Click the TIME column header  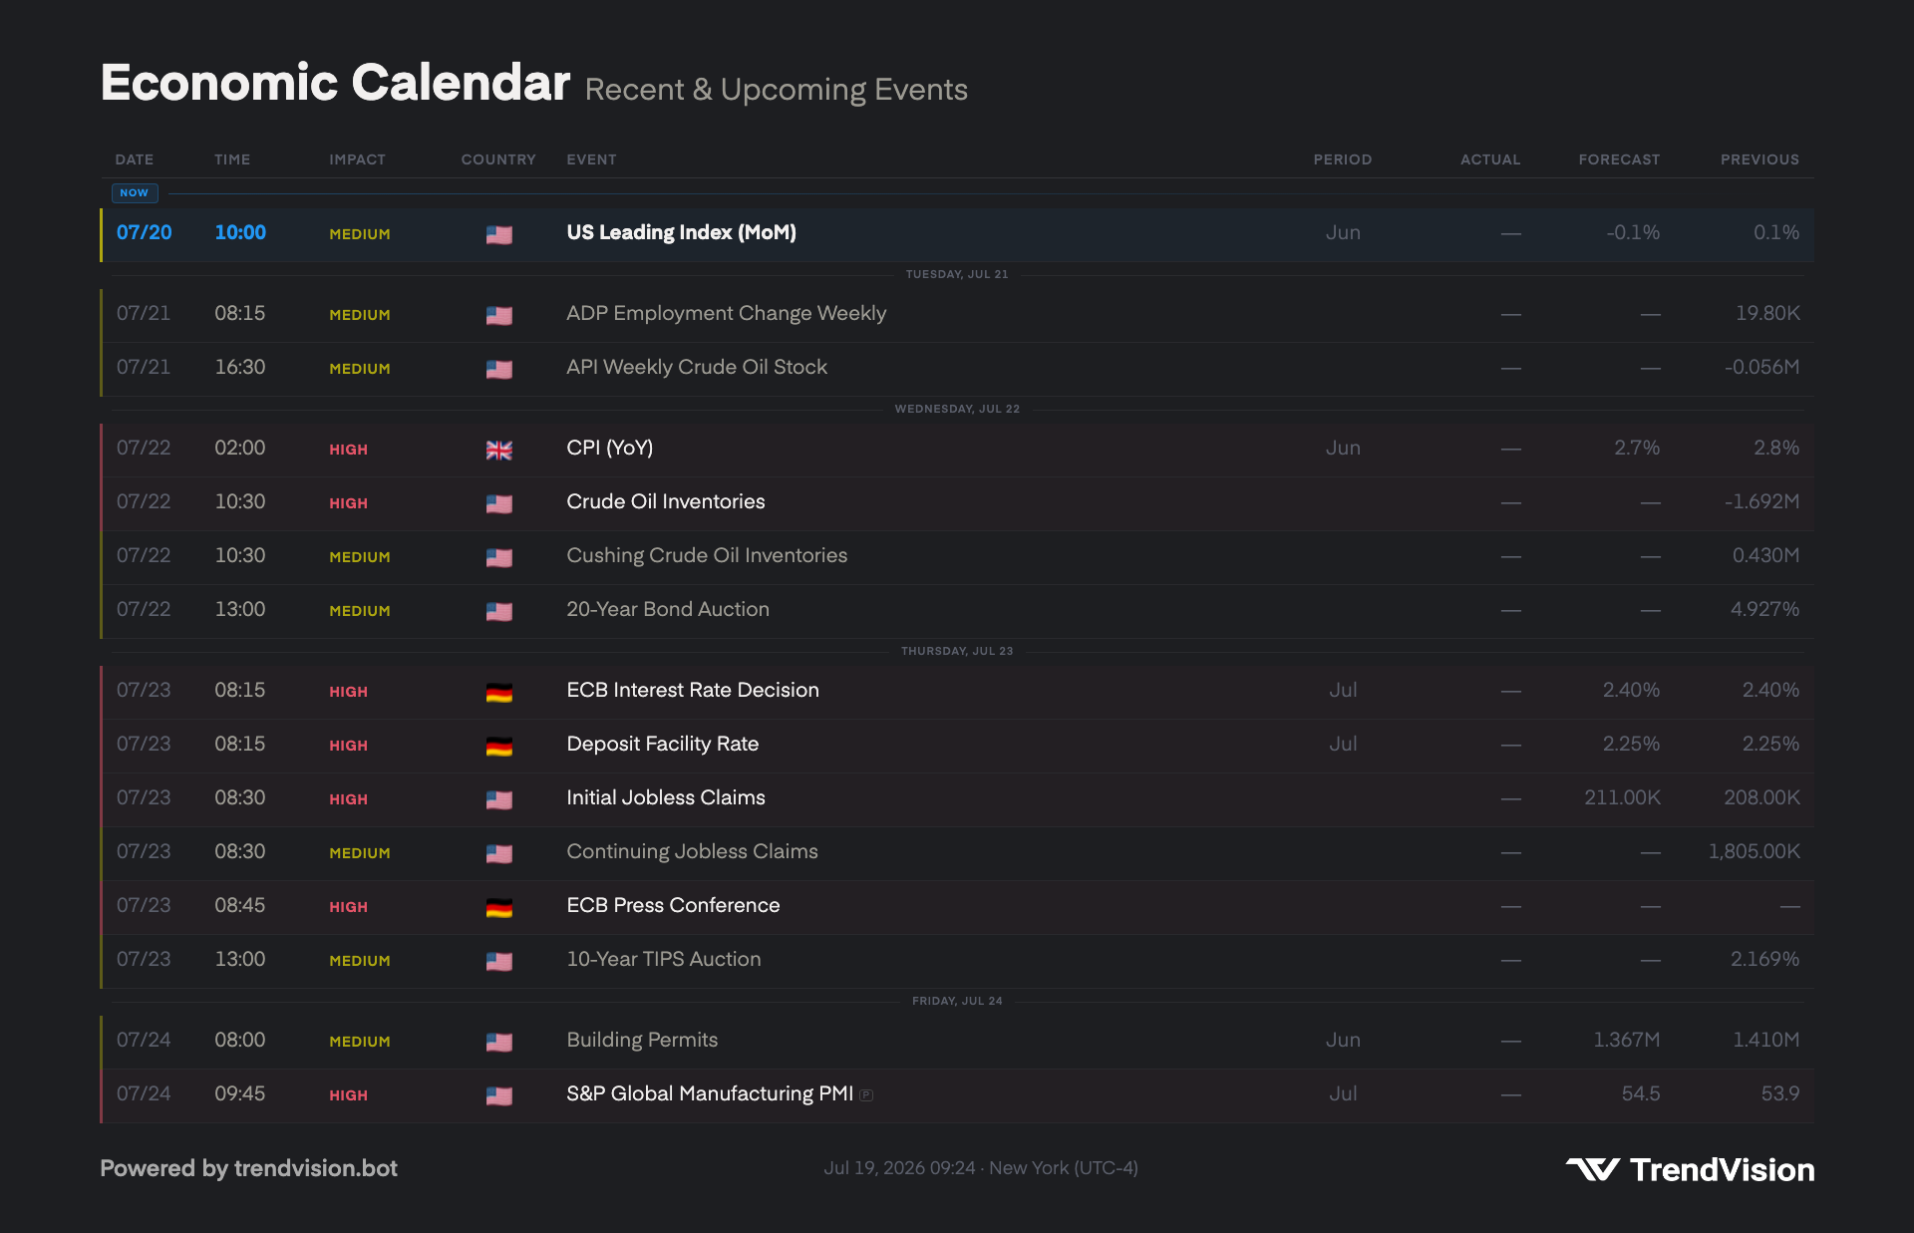pos(232,159)
